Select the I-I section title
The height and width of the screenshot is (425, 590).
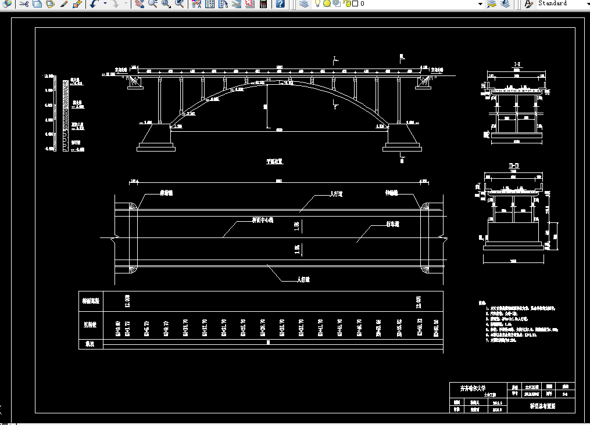tap(517, 64)
